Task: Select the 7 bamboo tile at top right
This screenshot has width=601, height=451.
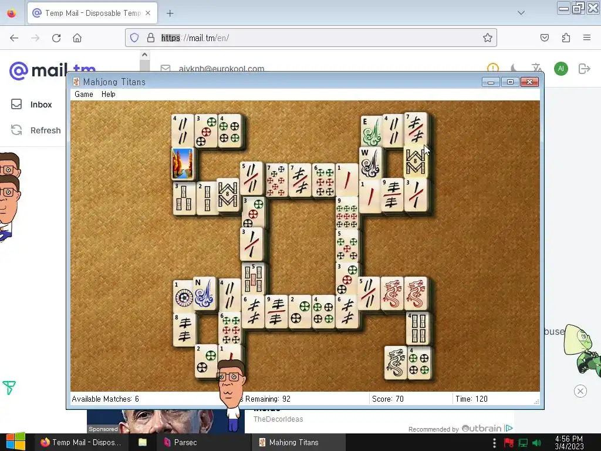Action: pyautogui.click(x=416, y=129)
